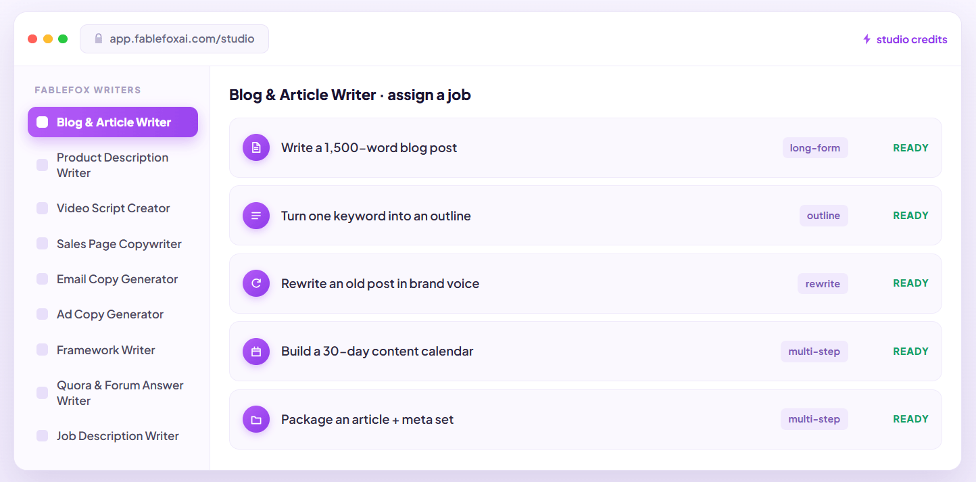Image resolution: width=976 pixels, height=482 pixels.
Task: Click the square icon beside Quora & Forum Answer Writer
Action: tap(43, 393)
